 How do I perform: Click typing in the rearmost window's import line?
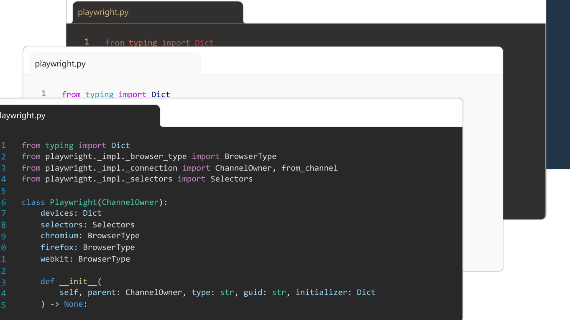(143, 43)
